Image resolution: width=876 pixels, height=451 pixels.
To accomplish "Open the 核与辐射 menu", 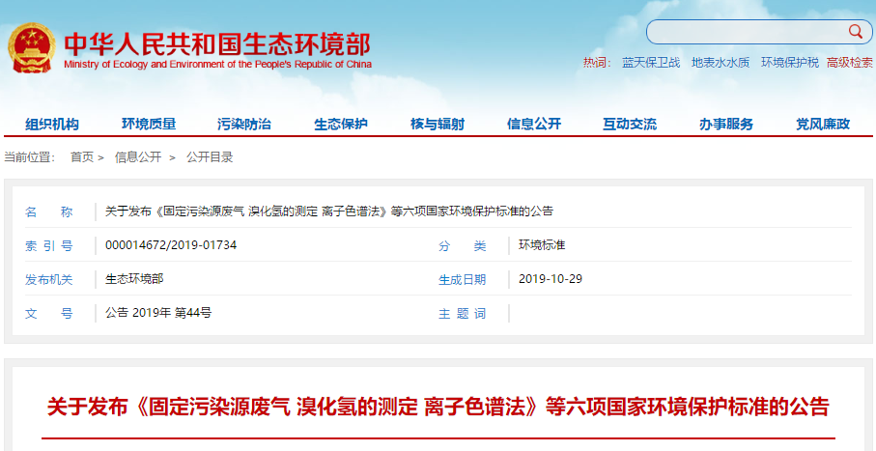I will [x=438, y=124].
